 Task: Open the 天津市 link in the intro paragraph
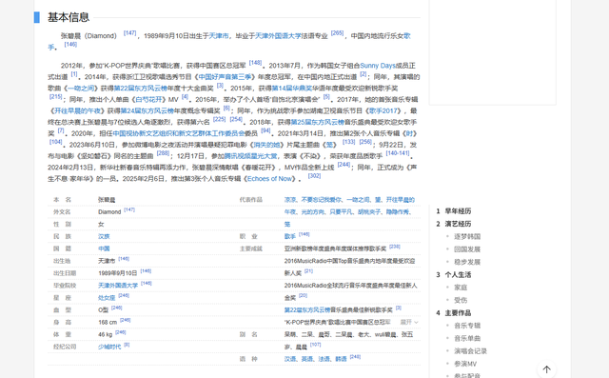[219, 36]
